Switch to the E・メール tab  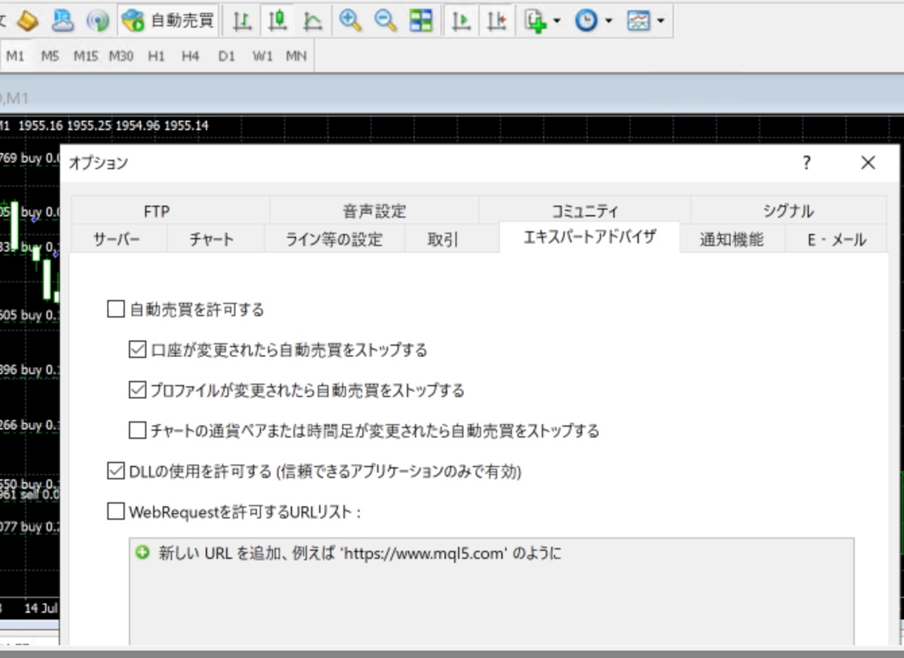click(x=837, y=239)
